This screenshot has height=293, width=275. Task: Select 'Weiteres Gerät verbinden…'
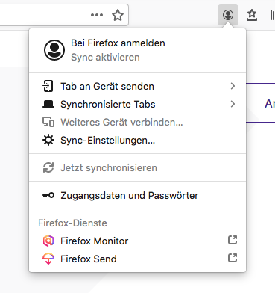(137, 122)
